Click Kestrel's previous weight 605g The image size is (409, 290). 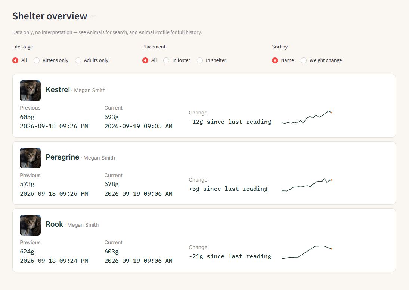(x=27, y=117)
